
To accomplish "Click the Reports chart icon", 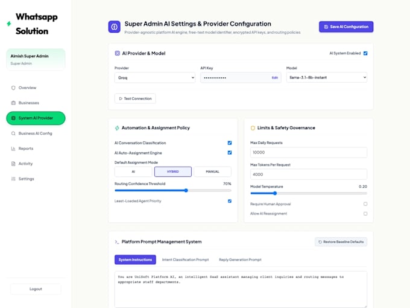I will tap(13, 149).
